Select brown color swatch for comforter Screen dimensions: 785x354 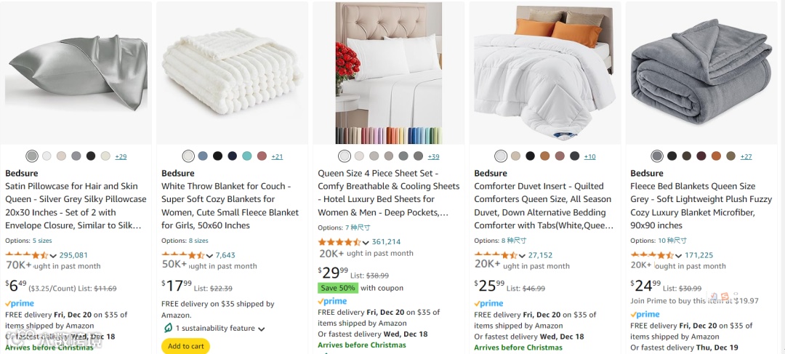click(544, 156)
